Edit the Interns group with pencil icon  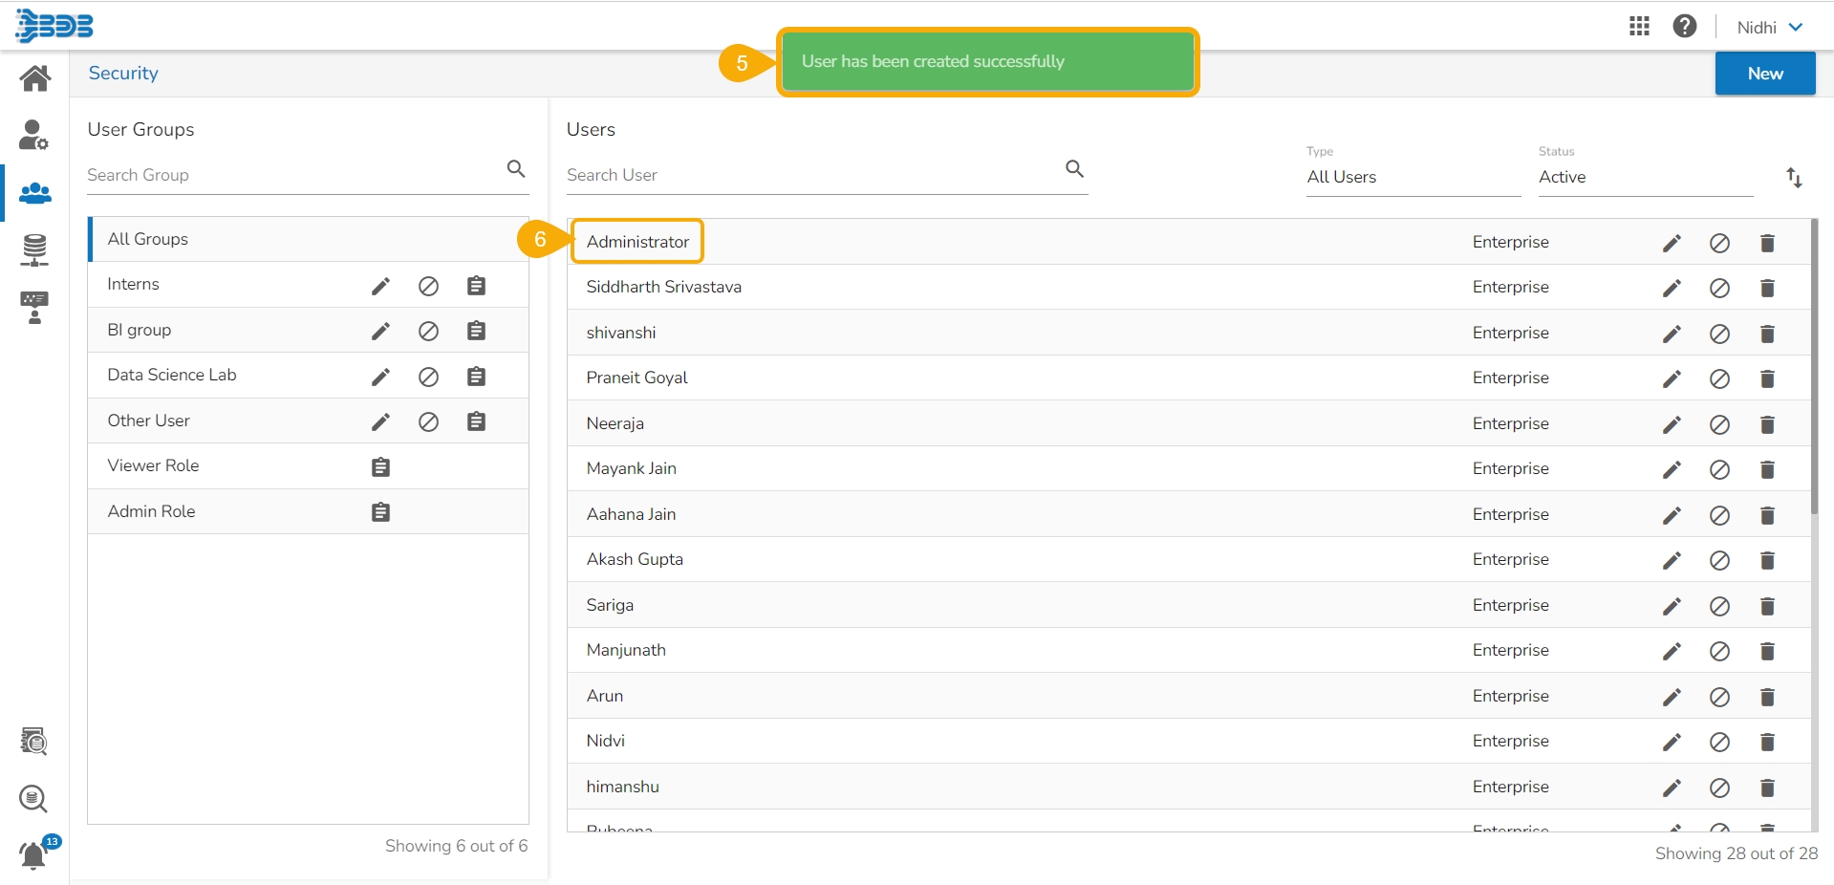coord(380,286)
